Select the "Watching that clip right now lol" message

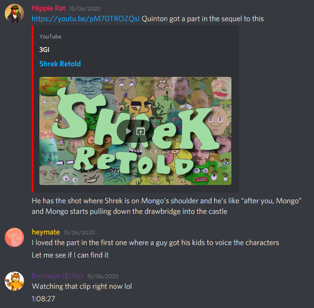pos(82,286)
